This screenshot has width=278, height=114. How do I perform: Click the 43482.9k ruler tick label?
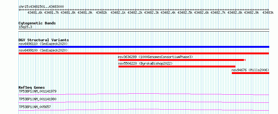[251, 12]
